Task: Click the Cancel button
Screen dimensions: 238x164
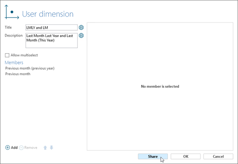Action: [218, 156]
